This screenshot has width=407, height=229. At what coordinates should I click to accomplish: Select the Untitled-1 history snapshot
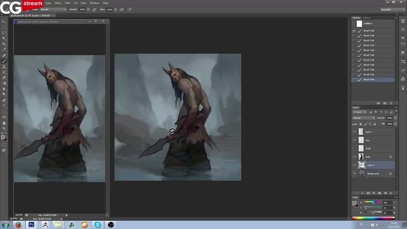(x=373, y=24)
